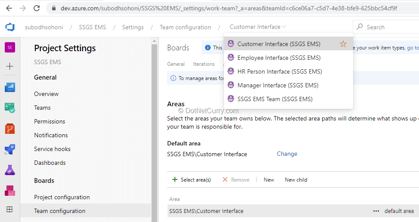Open the three-dot menu for the Customer Interface area row

coord(376,211)
